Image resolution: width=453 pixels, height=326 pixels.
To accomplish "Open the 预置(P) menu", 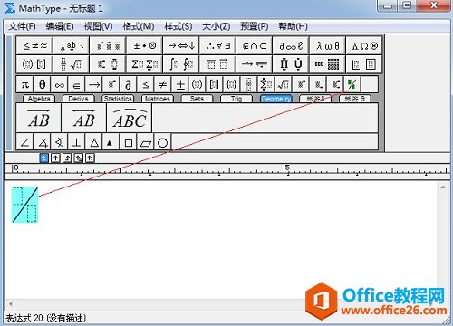I will (x=254, y=26).
